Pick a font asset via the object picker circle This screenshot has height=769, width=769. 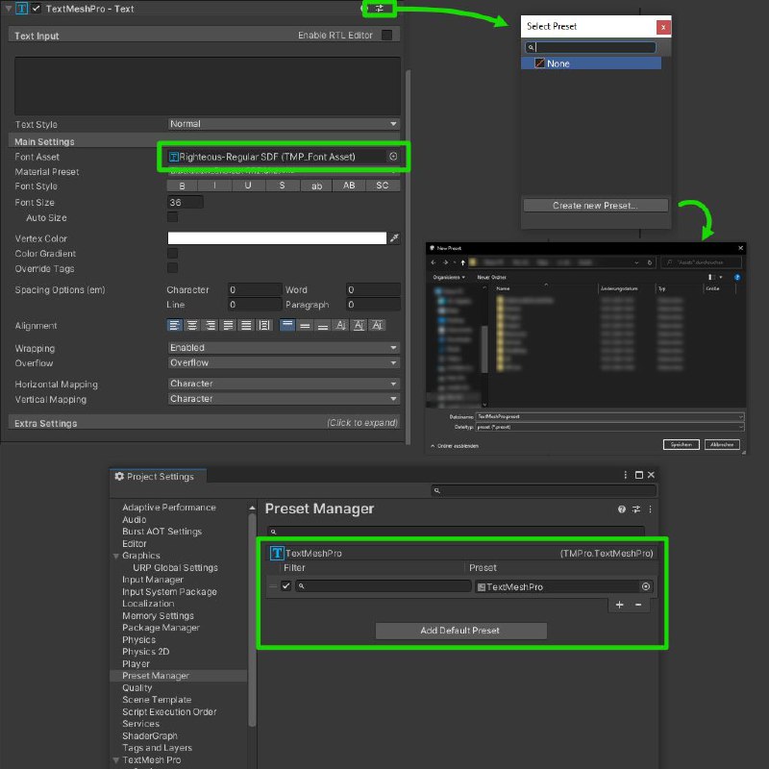[x=393, y=157]
